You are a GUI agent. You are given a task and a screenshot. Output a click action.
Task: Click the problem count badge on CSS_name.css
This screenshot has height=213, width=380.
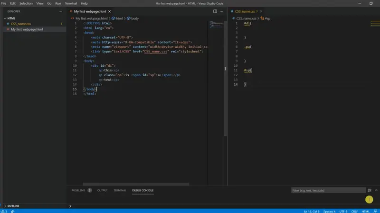coord(61,24)
